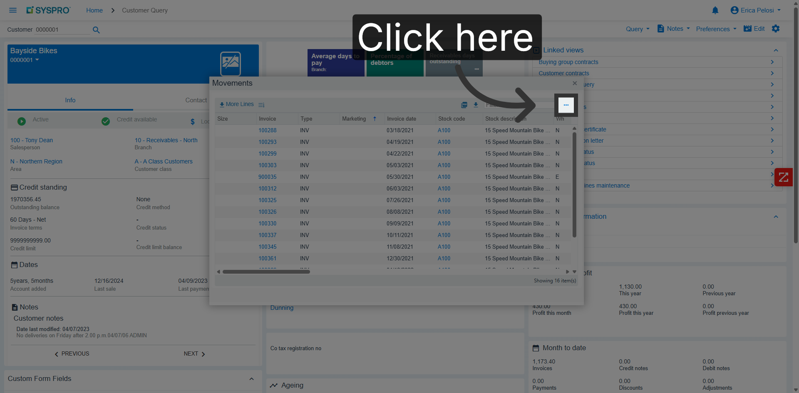Click the list lines icon beside More Lines
Screen dimensions: 799x393
pyautogui.click(x=261, y=105)
